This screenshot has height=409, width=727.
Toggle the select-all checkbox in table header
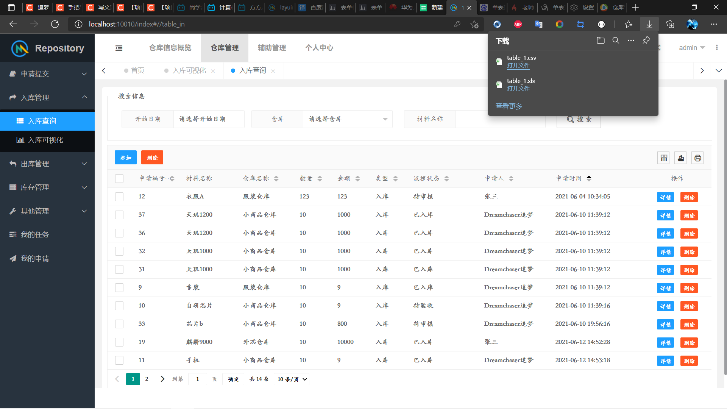(119, 178)
